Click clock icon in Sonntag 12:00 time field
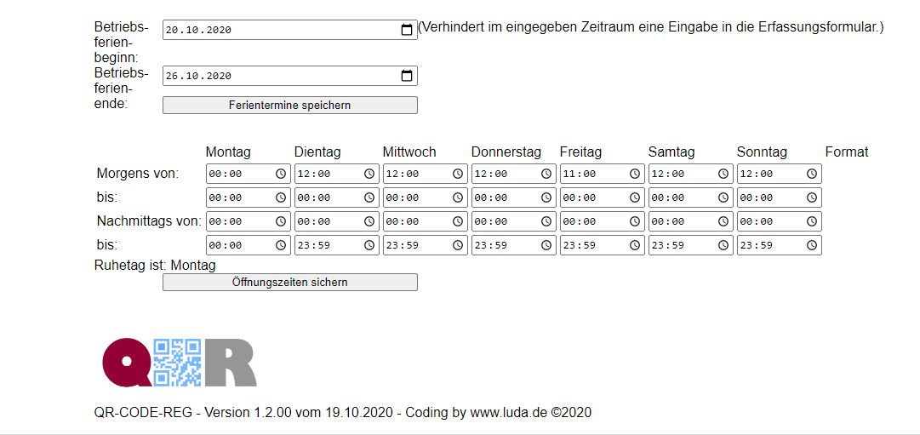The width and height of the screenshot is (920, 435). tap(811, 174)
